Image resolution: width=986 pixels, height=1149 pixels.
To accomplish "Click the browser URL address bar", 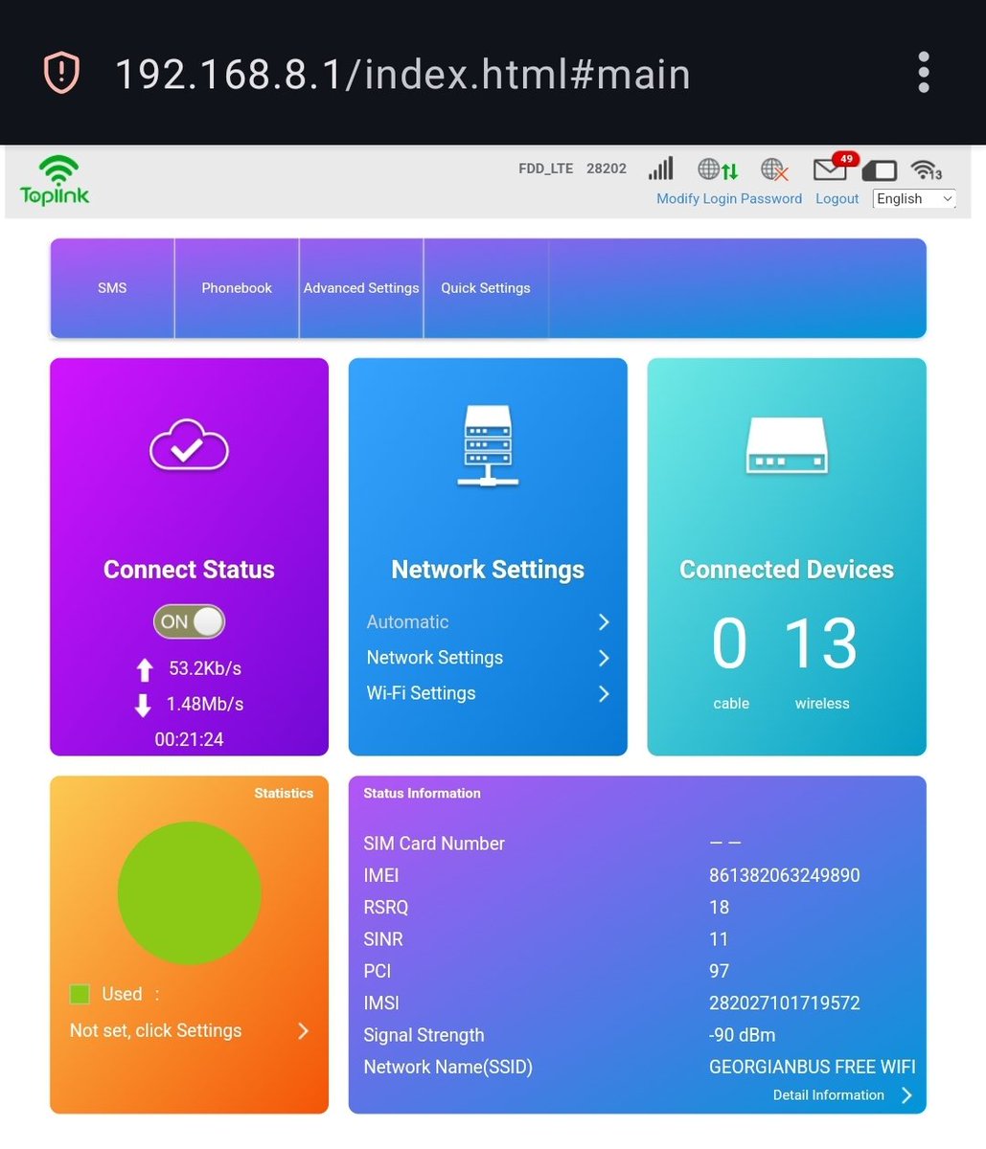I will [402, 74].
